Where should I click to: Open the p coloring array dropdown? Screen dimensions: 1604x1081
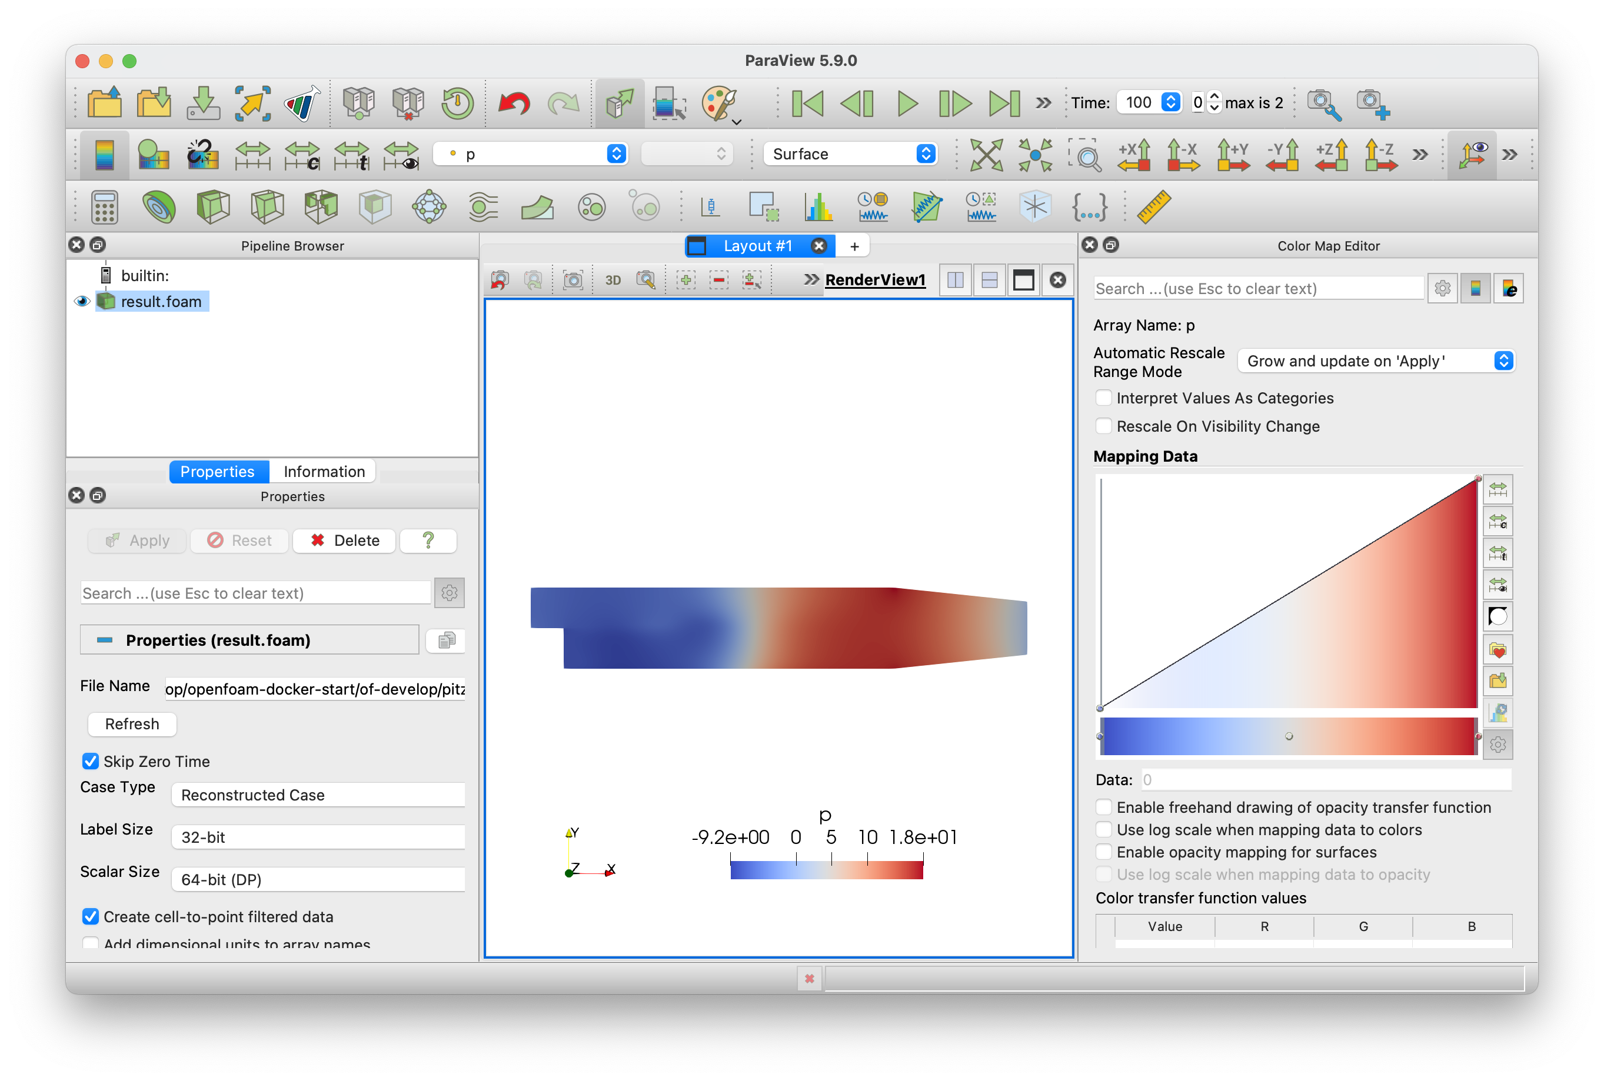(530, 154)
